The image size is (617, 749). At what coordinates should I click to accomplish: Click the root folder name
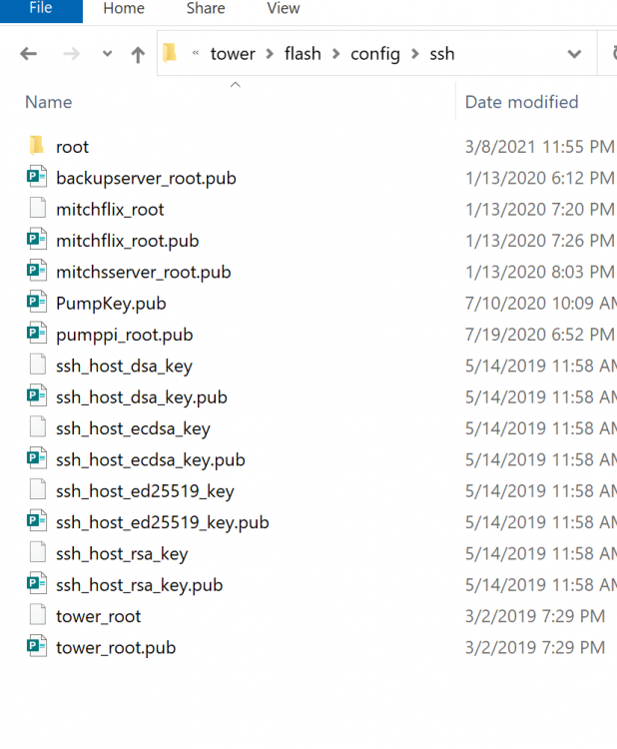(x=72, y=147)
